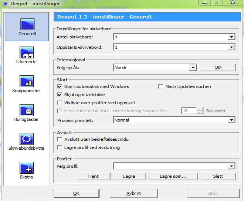Screen dimensions: 244x201
Task: Close the Dexpot settings window
Action: pos(233,2)
